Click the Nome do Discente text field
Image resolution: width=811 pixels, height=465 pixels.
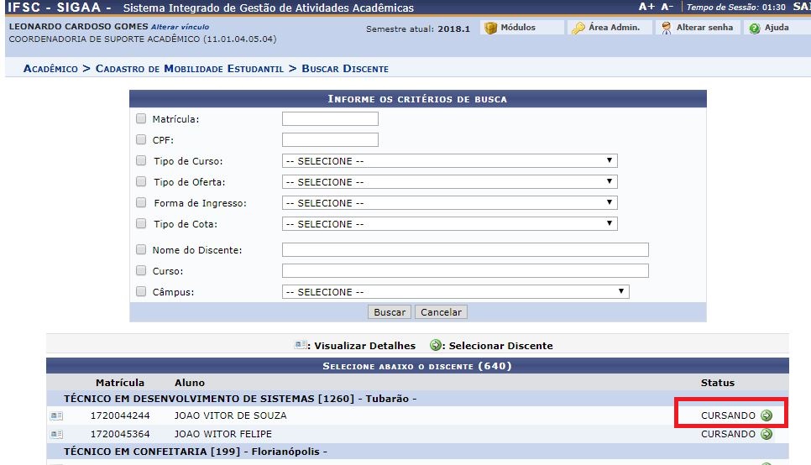[x=465, y=250]
